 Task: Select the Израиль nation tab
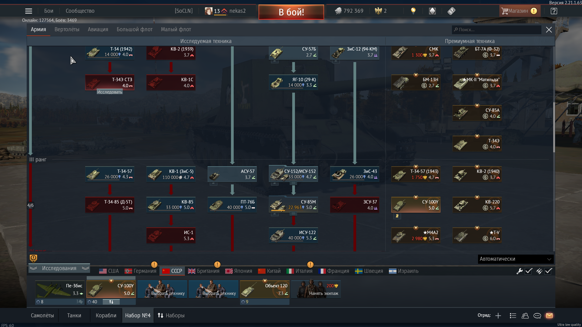point(404,271)
